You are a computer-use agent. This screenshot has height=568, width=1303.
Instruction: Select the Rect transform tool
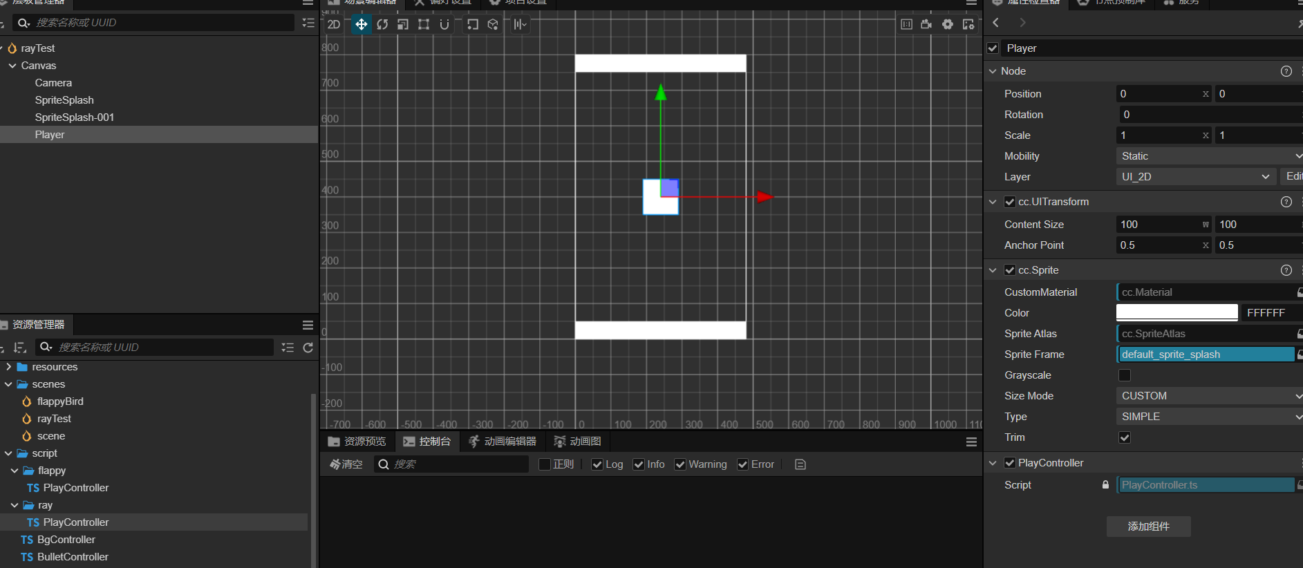click(424, 24)
